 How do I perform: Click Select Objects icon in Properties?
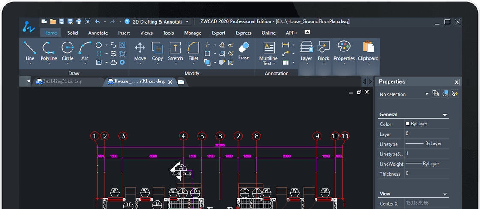(445, 94)
